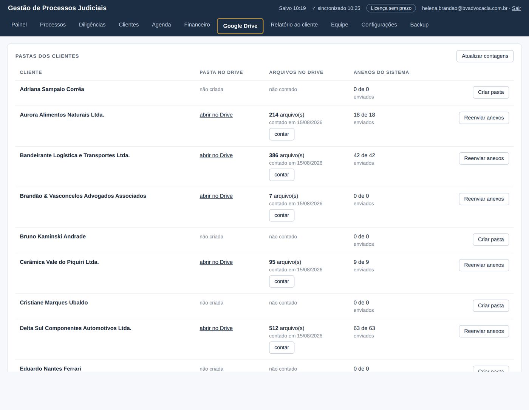
Task: Open Relatório ao cliente tab
Action: pyautogui.click(x=294, y=25)
